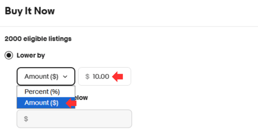Click the red arrow next to 10.00
Image resolution: width=258 pixels, height=136 pixels.
tap(118, 77)
